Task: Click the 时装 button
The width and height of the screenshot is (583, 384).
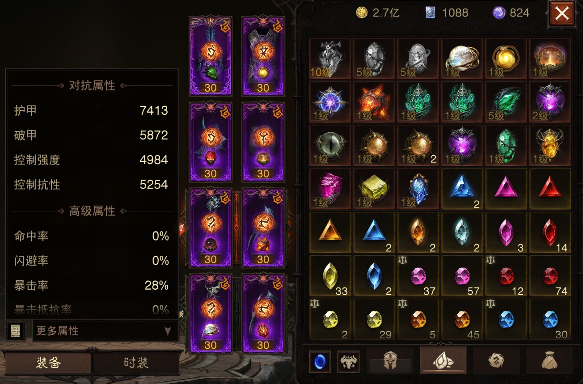Action: click(x=136, y=363)
